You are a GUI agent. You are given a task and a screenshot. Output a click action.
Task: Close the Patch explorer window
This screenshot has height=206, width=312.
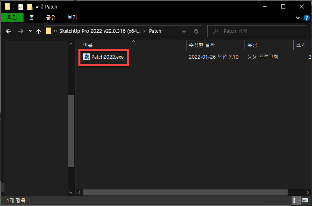click(302, 7)
